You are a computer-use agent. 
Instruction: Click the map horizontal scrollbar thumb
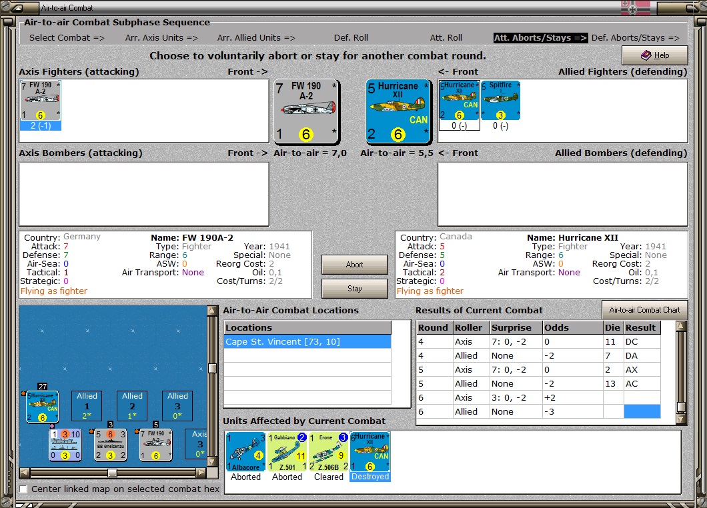[112, 473]
